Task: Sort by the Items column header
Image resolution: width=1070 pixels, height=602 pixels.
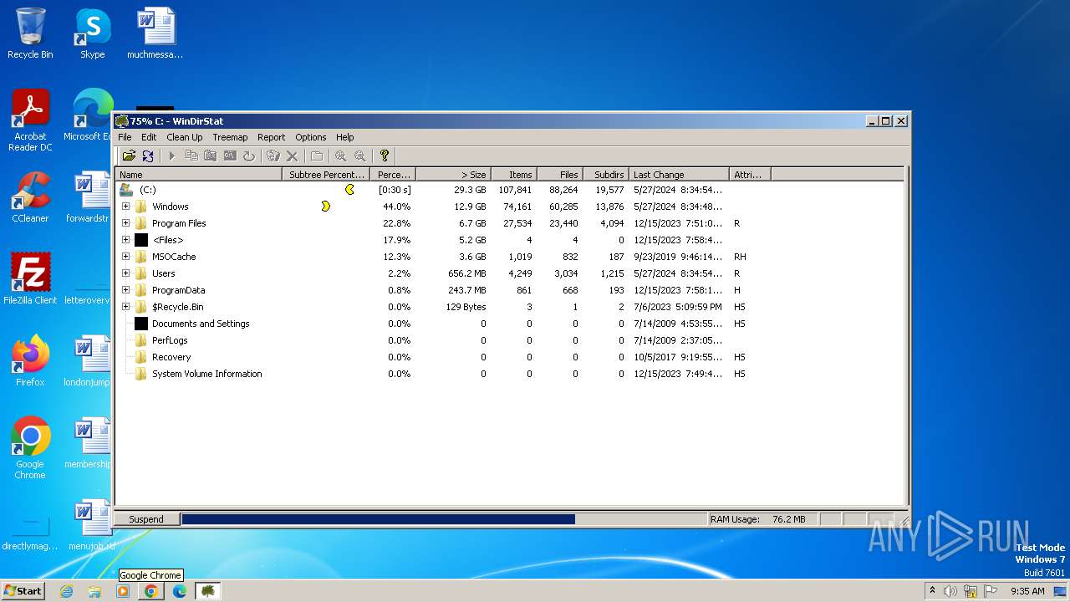Action: tap(514, 175)
